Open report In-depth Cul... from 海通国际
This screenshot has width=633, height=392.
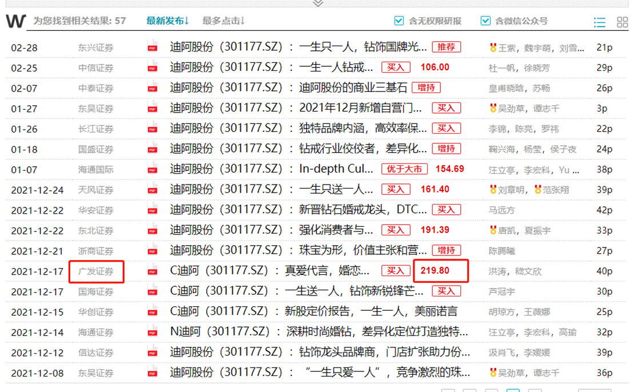[336, 169]
